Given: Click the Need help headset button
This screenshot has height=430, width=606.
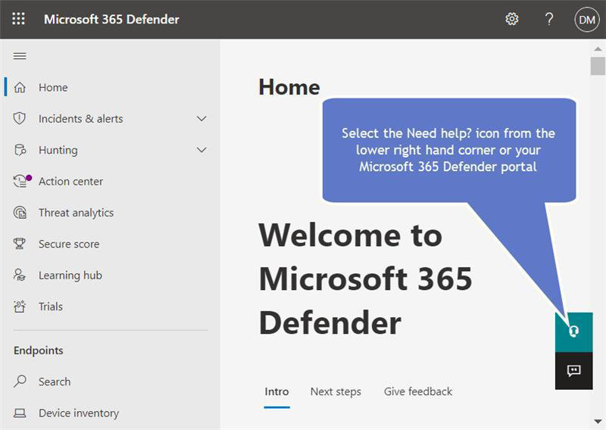Looking at the screenshot, I should pyautogui.click(x=573, y=332).
